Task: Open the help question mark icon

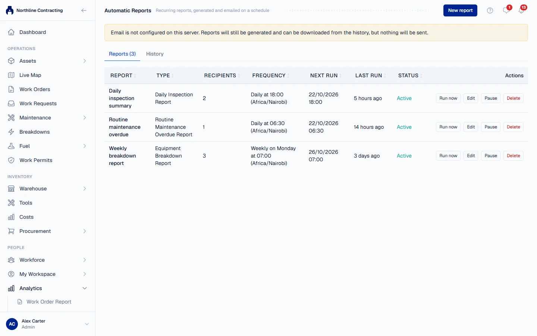Action: pyautogui.click(x=490, y=10)
